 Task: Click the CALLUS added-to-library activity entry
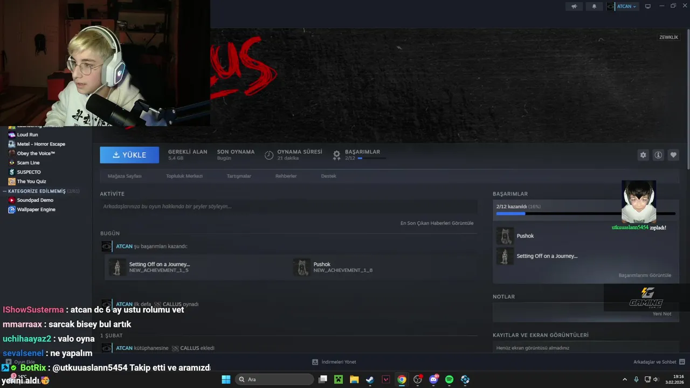(x=157, y=348)
